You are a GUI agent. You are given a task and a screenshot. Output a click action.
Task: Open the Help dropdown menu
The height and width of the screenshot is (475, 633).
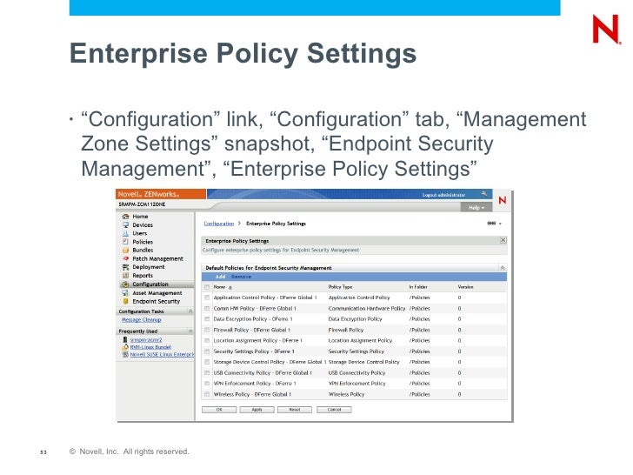(x=476, y=208)
